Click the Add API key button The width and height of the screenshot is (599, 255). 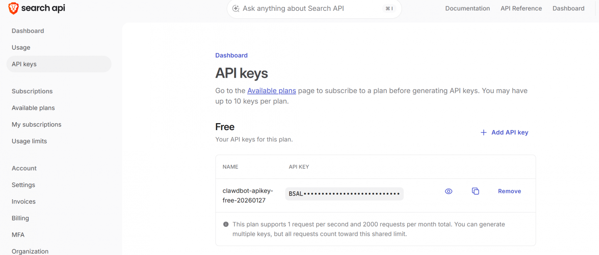(509, 133)
